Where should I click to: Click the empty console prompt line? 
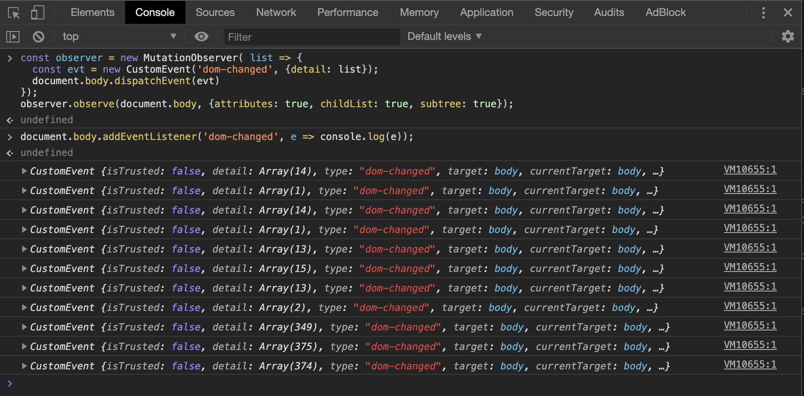(402, 384)
